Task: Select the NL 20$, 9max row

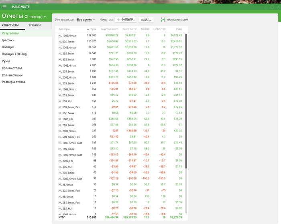Action: 120,71
